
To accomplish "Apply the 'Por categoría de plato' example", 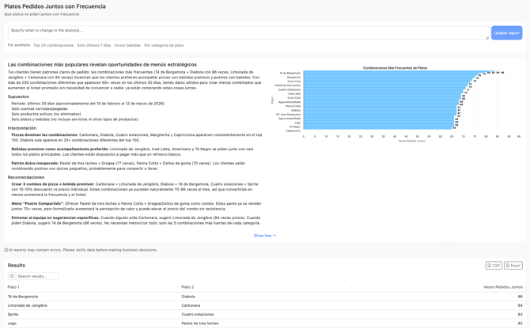I will tap(164, 45).
